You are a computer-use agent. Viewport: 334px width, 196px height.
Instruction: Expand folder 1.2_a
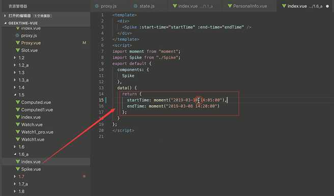coord(15,65)
